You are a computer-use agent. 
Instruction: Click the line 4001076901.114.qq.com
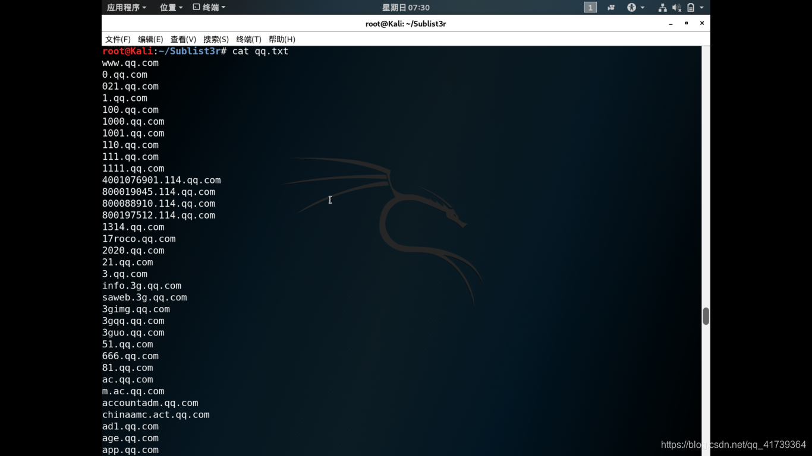[x=162, y=180]
